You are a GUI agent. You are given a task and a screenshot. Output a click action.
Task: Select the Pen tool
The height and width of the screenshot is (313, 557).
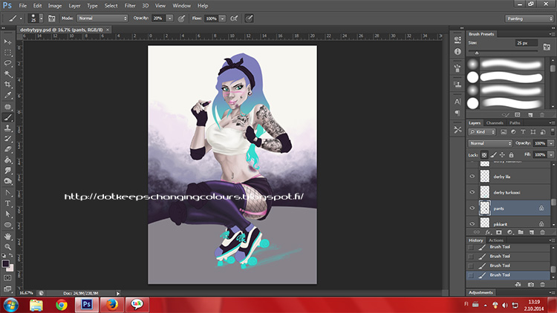[7, 193]
